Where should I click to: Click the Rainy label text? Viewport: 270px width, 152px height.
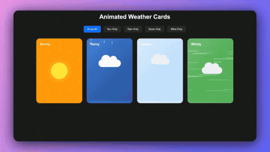click(x=95, y=44)
